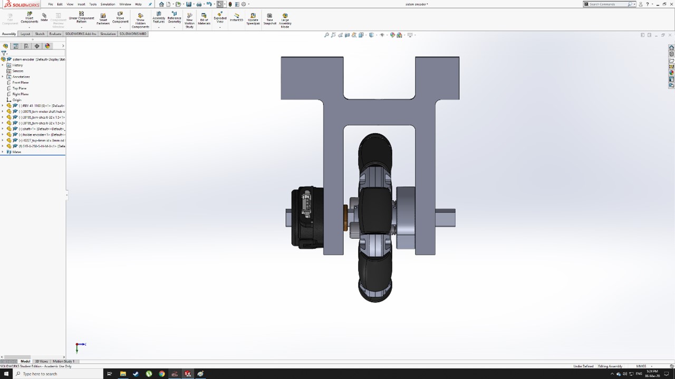Open the Insert menu

click(x=81, y=4)
